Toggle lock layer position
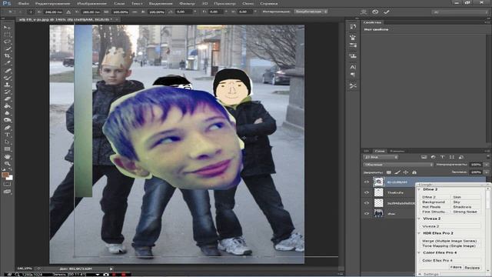The height and width of the screenshot is (277, 492). (x=406, y=172)
